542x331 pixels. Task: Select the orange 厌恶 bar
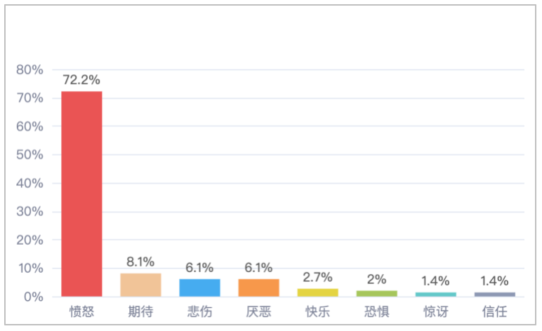pyautogui.click(x=258, y=288)
